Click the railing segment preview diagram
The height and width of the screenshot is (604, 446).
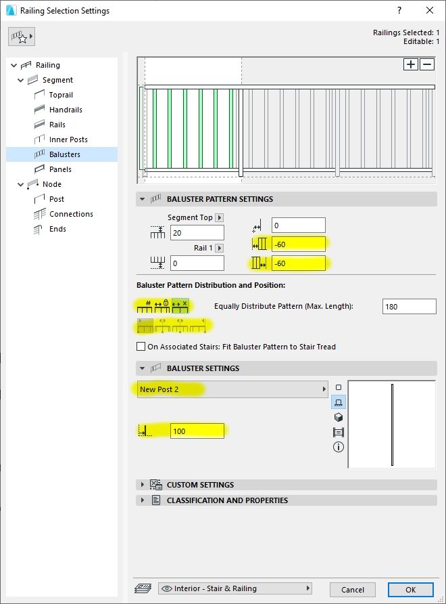(x=287, y=120)
